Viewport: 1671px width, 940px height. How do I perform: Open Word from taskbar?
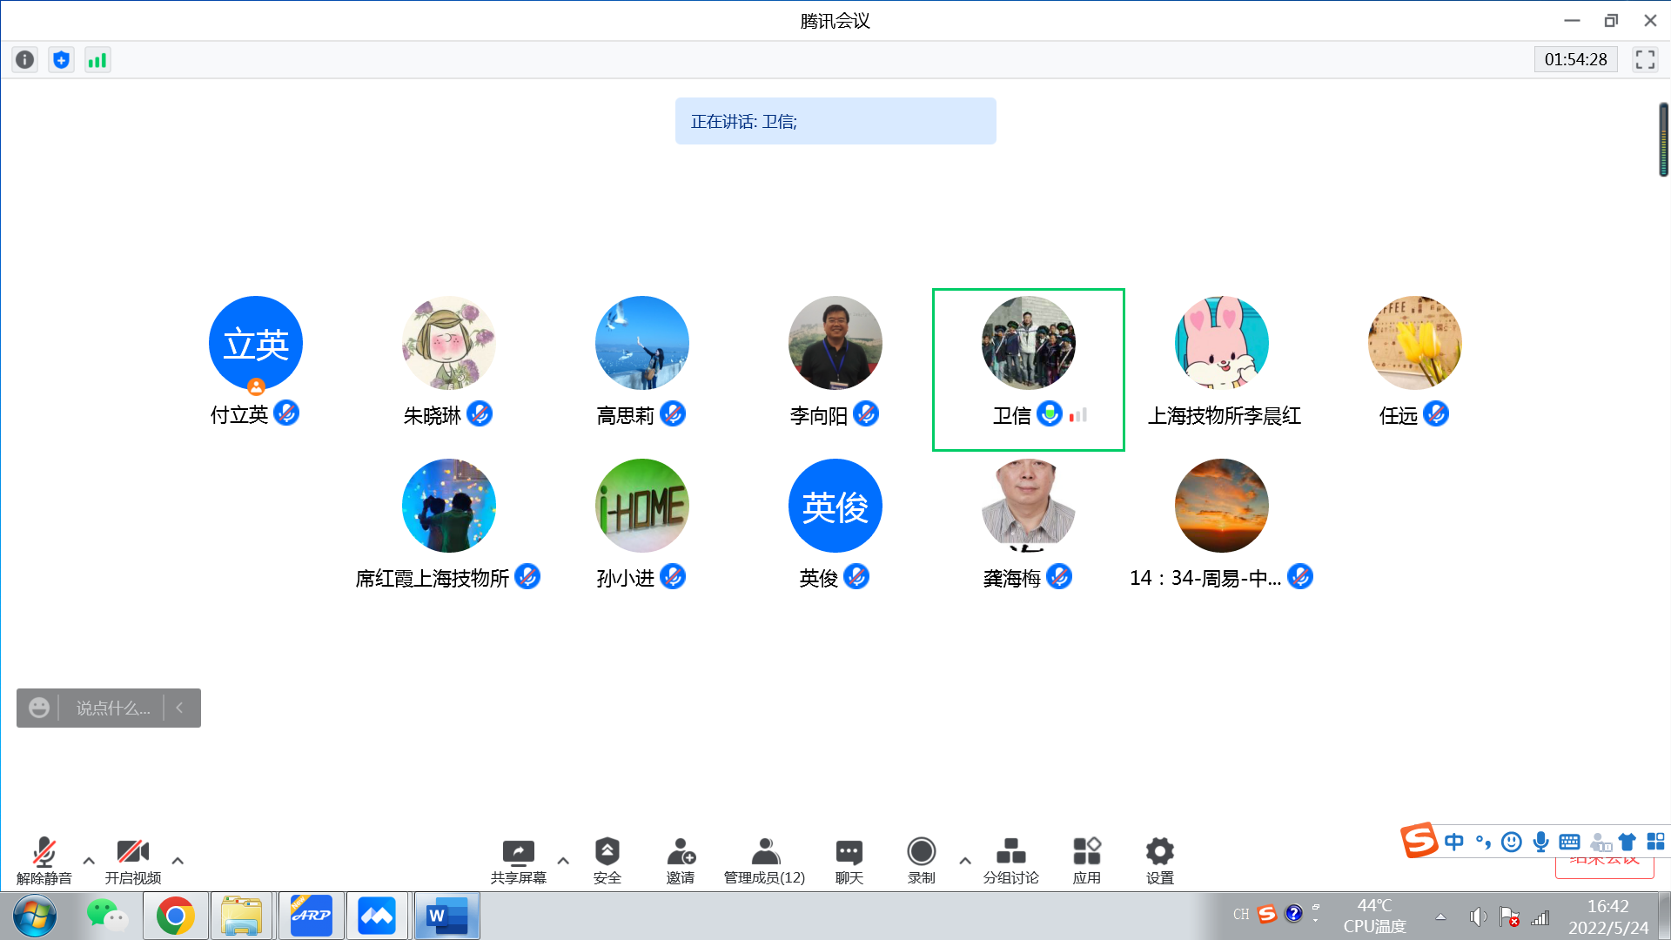click(447, 916)
